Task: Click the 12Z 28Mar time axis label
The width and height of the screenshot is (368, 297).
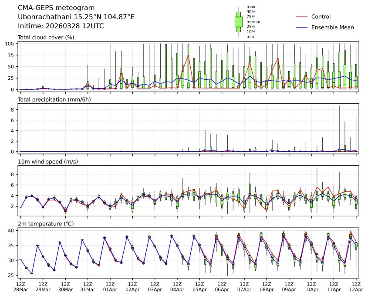Action: click(20, 287)
